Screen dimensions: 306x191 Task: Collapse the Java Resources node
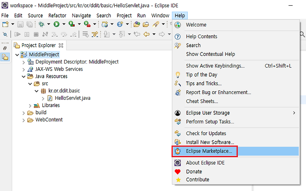(x=24, y=77)
